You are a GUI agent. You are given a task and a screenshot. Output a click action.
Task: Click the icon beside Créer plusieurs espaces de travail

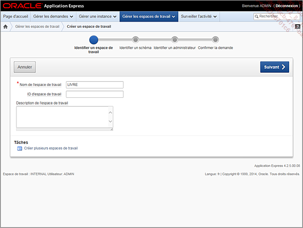(20, 148)
